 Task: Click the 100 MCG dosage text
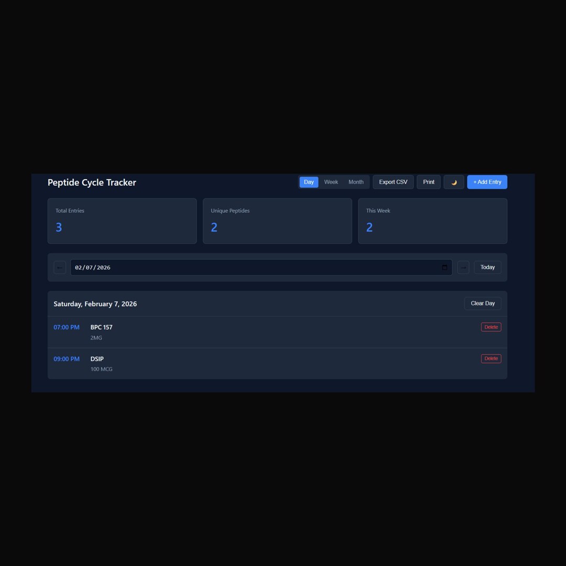102,369
